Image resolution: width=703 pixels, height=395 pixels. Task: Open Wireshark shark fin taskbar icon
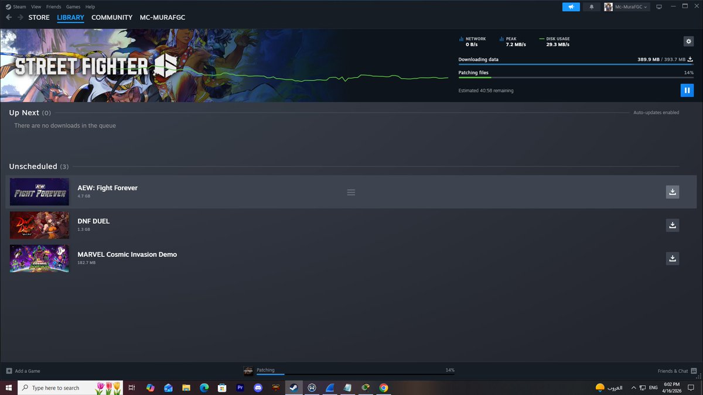[x=330, y=387]
